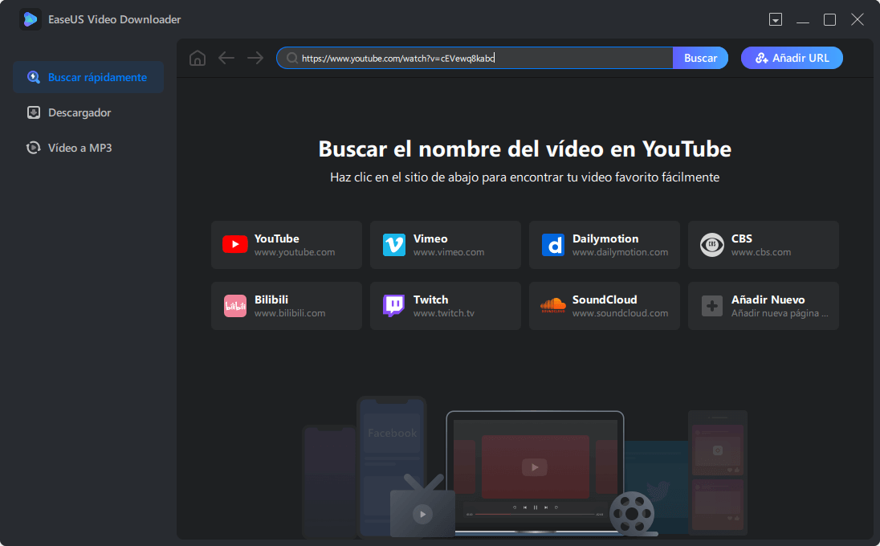
Task: Click the Vimeo logo icon
Action: pos(393,245)
